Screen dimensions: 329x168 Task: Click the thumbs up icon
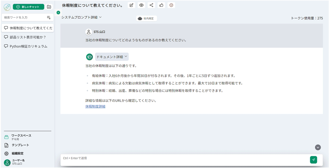[x=161, y=5]
